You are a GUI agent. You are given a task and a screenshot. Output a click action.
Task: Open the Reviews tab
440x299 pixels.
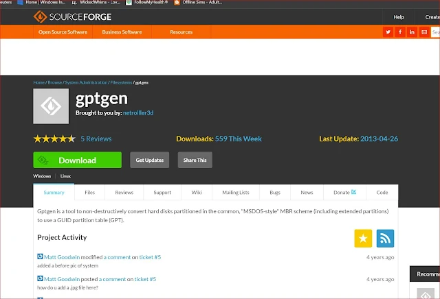(x=124, y=192)
